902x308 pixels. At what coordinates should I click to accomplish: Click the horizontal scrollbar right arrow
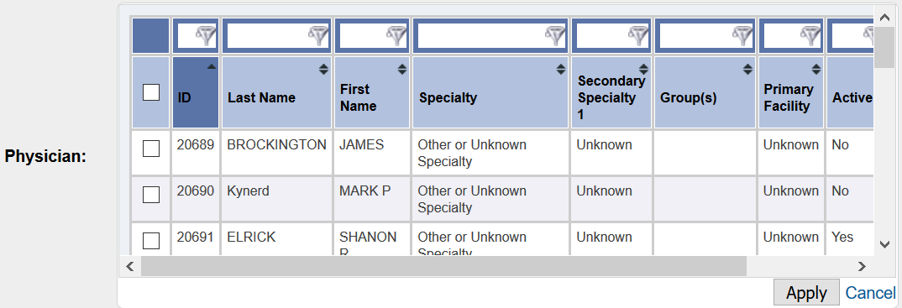[861, 266]
